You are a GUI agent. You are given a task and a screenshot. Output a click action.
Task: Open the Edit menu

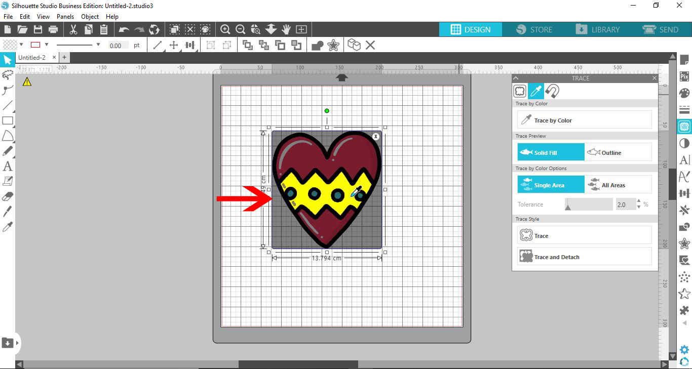click(25, 17)
